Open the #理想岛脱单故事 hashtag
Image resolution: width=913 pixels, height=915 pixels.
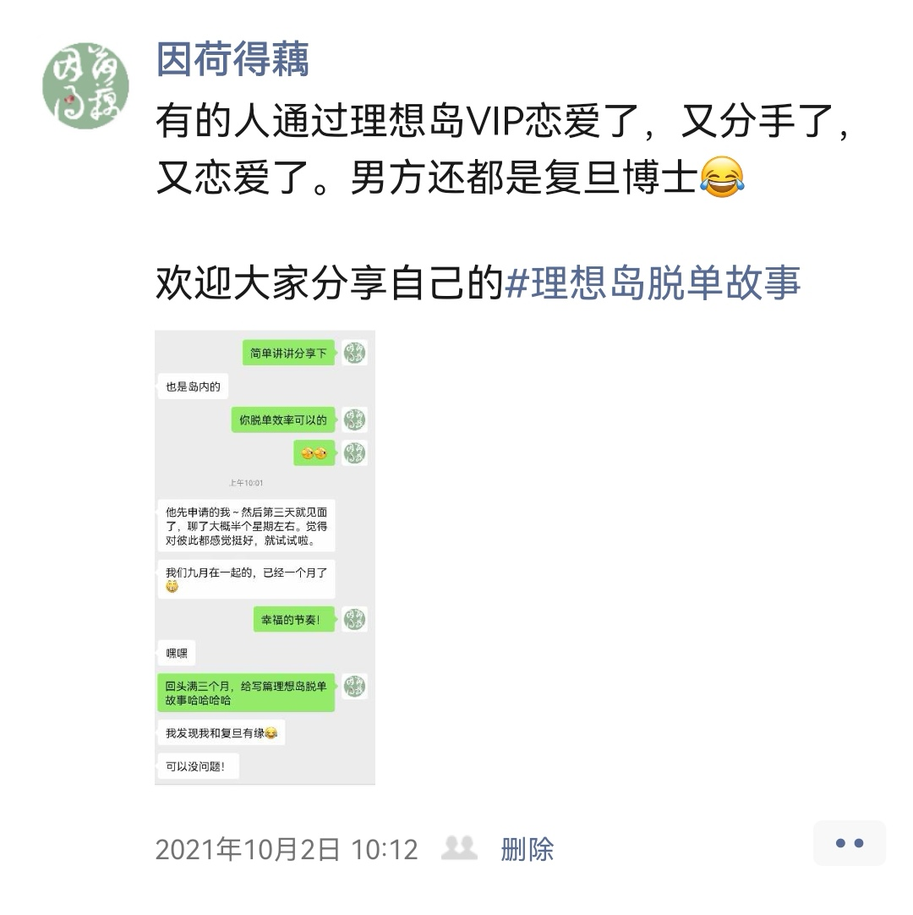[x=653, y=283]
